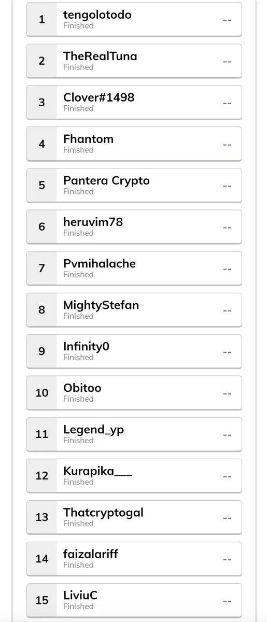
Task: Select the Pantera Crypto participant
Action: tap(134, 186)
